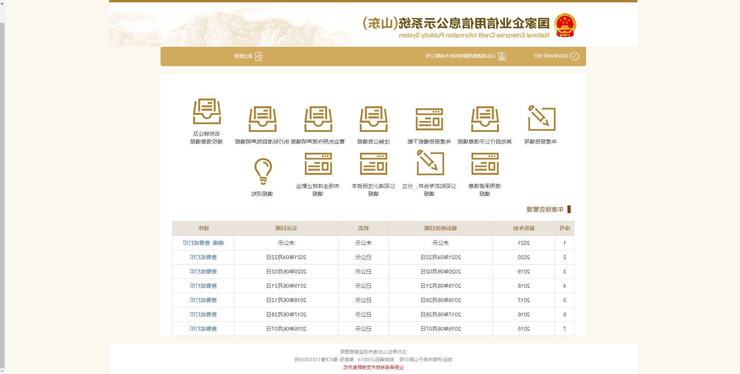
Task: Open the 年度报告填写 pencil icon
Action: click(x=542, y=118)
